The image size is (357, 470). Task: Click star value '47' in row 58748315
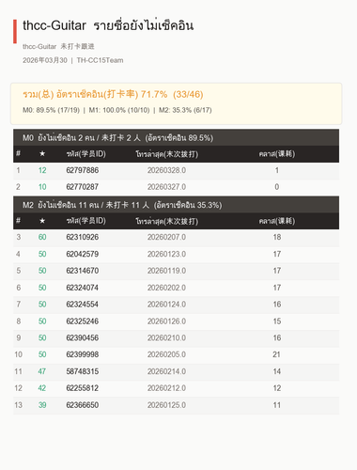coord(42,371)
